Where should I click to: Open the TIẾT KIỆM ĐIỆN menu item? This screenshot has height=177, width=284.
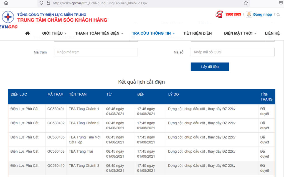[197, 33]
